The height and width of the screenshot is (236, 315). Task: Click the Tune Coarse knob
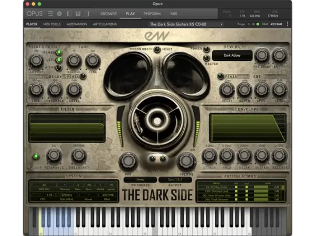pyautogui.click(x=74, y=60)
